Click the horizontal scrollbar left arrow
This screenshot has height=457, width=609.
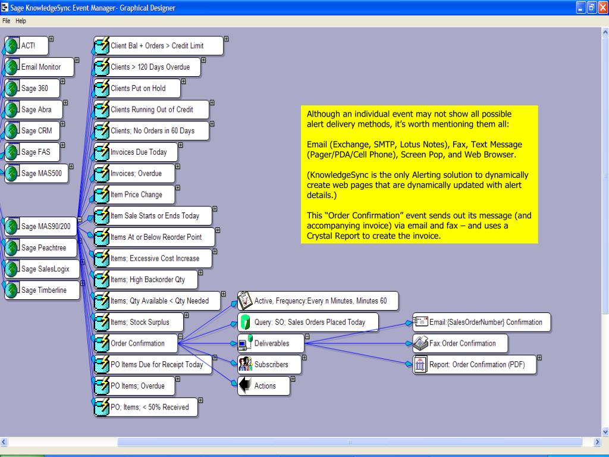click(4, 442)
